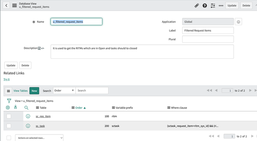Go to next page in bottom pagination
This screenshot has height=141, width=257.
click(252, 136)
